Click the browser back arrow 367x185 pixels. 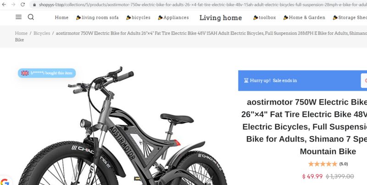point(4,5)
